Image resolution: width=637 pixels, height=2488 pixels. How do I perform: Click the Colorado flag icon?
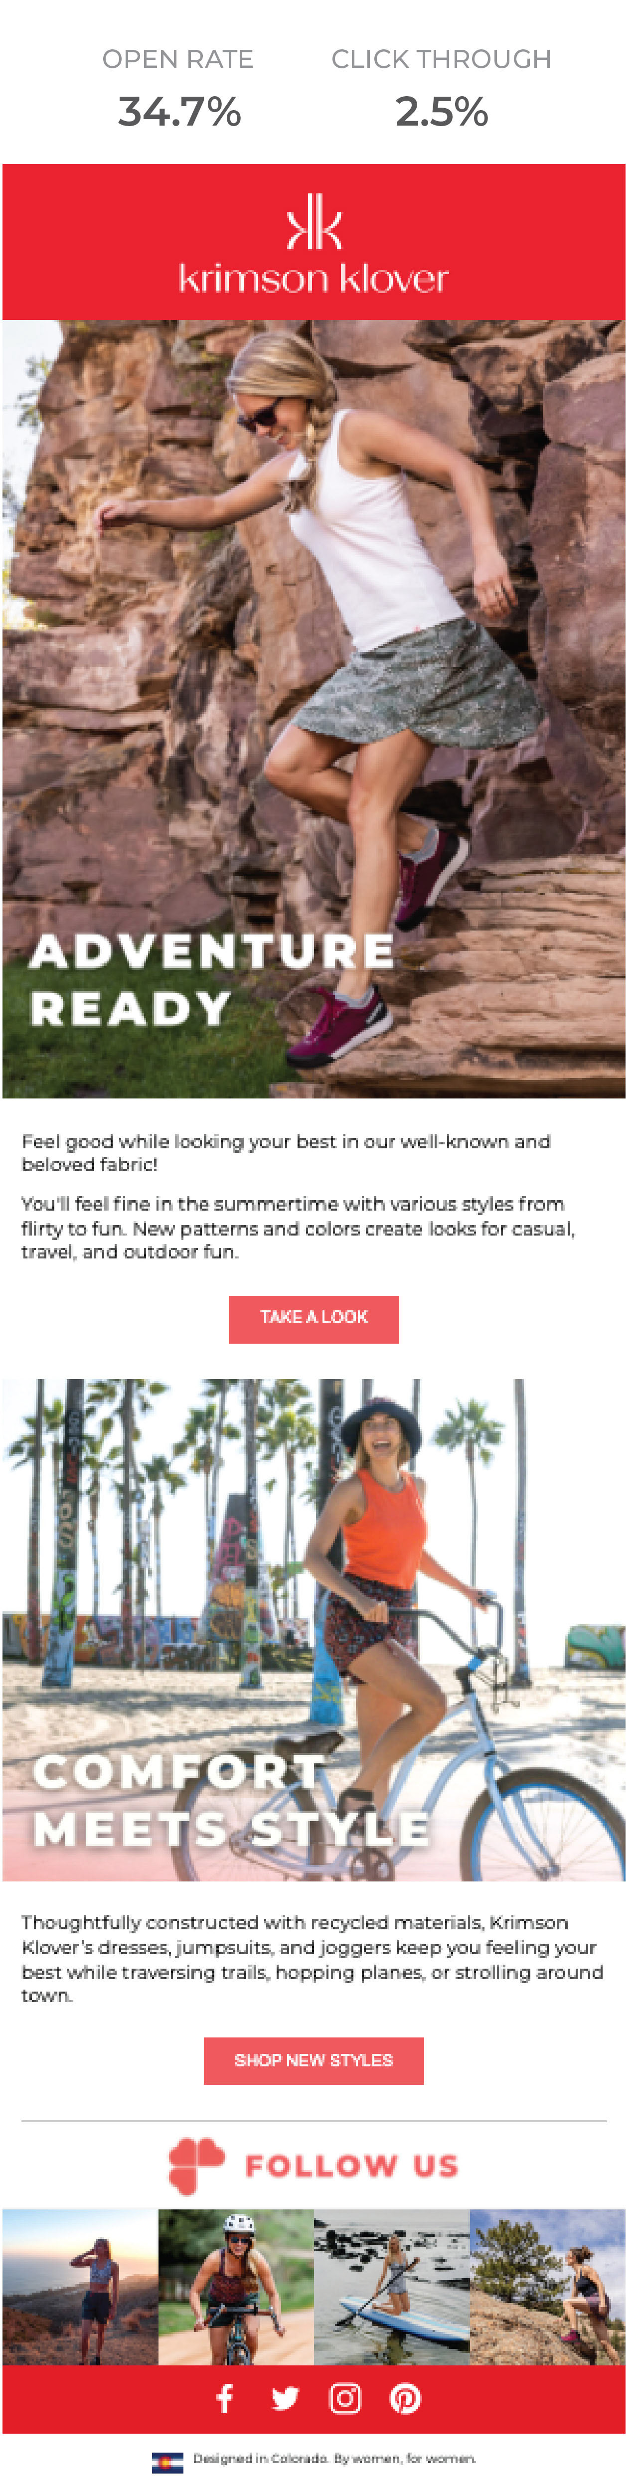pos(167,2463)
